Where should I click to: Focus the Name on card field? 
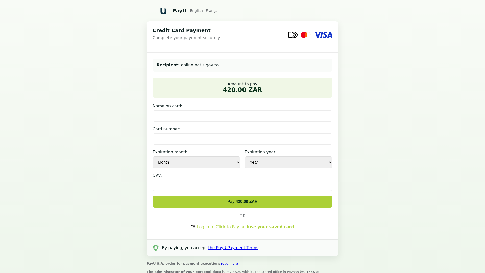(242, 116)
